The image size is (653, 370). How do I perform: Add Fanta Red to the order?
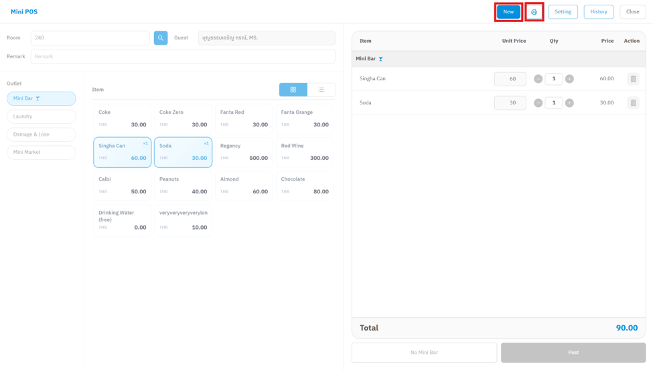pos(244,118)
